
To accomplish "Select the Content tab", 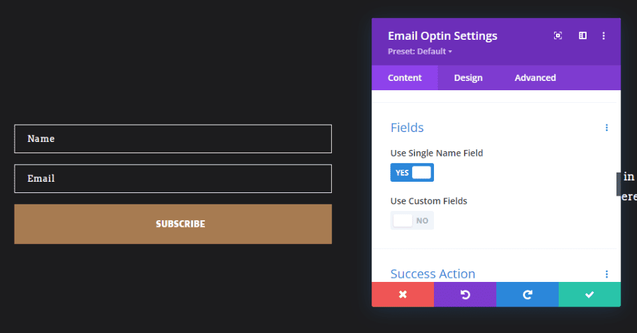I will (x=405, y=78).
